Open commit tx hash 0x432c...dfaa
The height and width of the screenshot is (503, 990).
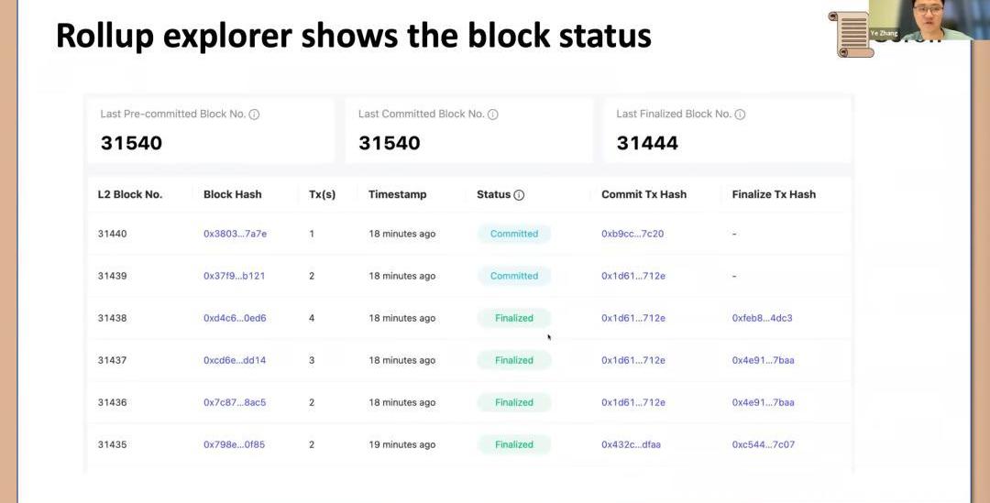coord(631,444)
